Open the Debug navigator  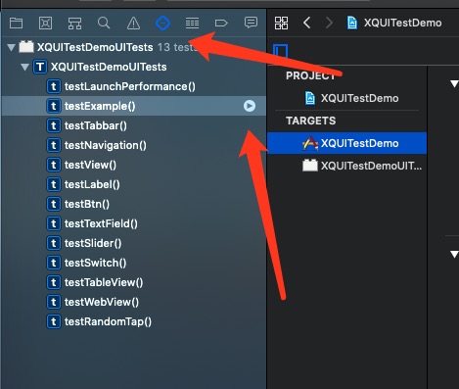[x=192, y=24]
